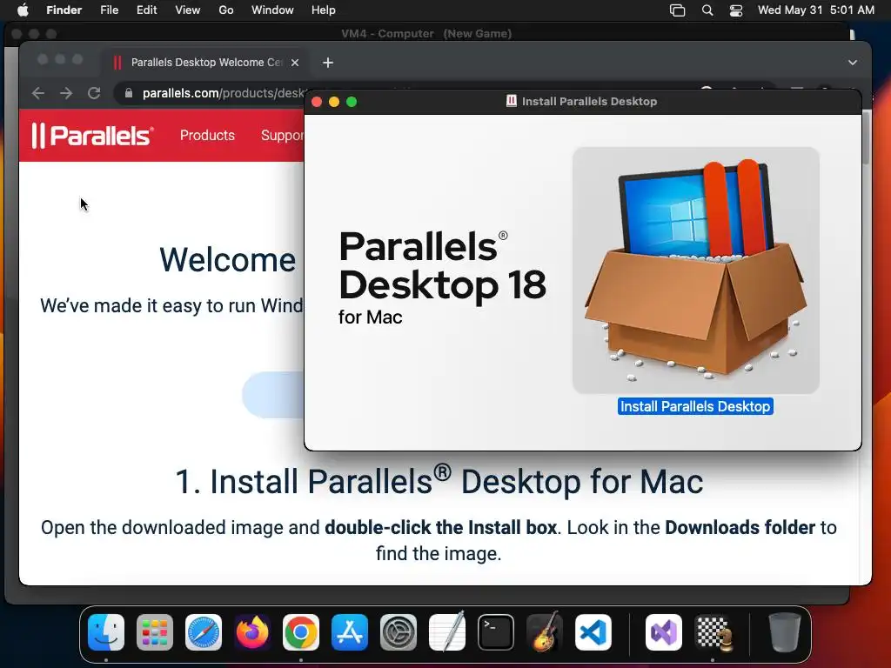Open Finder from the dock

(106, 632)
